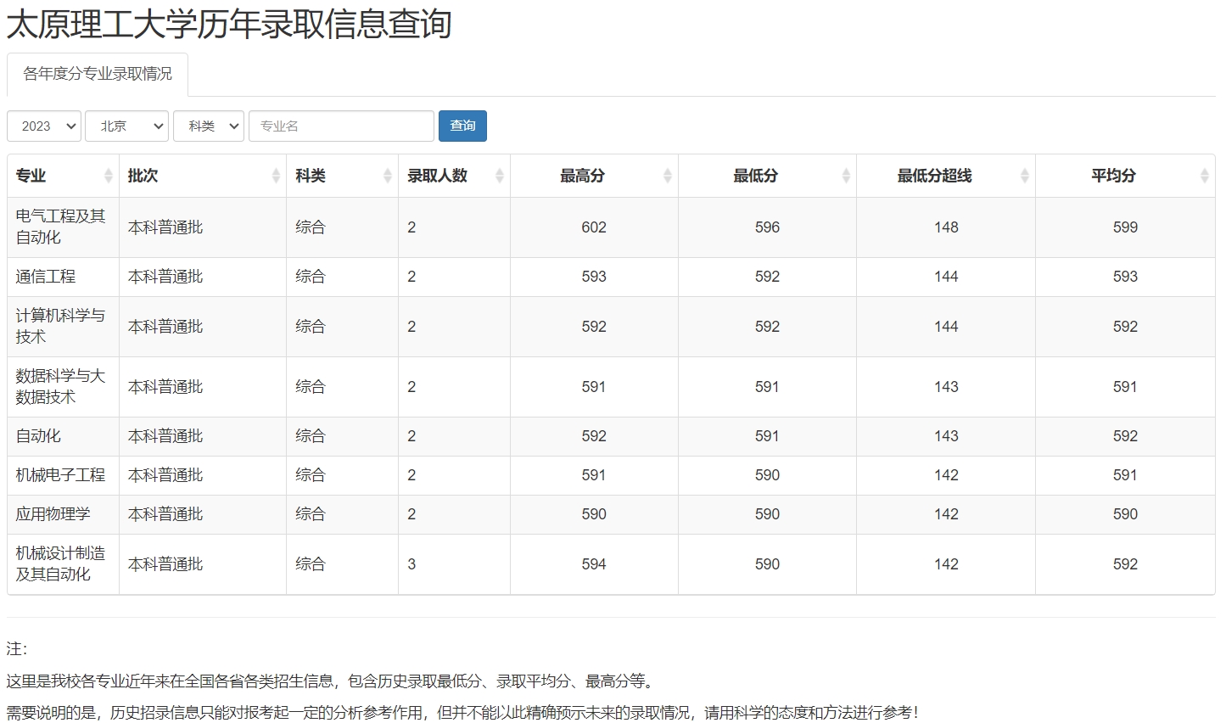Click the 查询 search button
Viewport: 1226px width, 723px height.
pos(462,126)
